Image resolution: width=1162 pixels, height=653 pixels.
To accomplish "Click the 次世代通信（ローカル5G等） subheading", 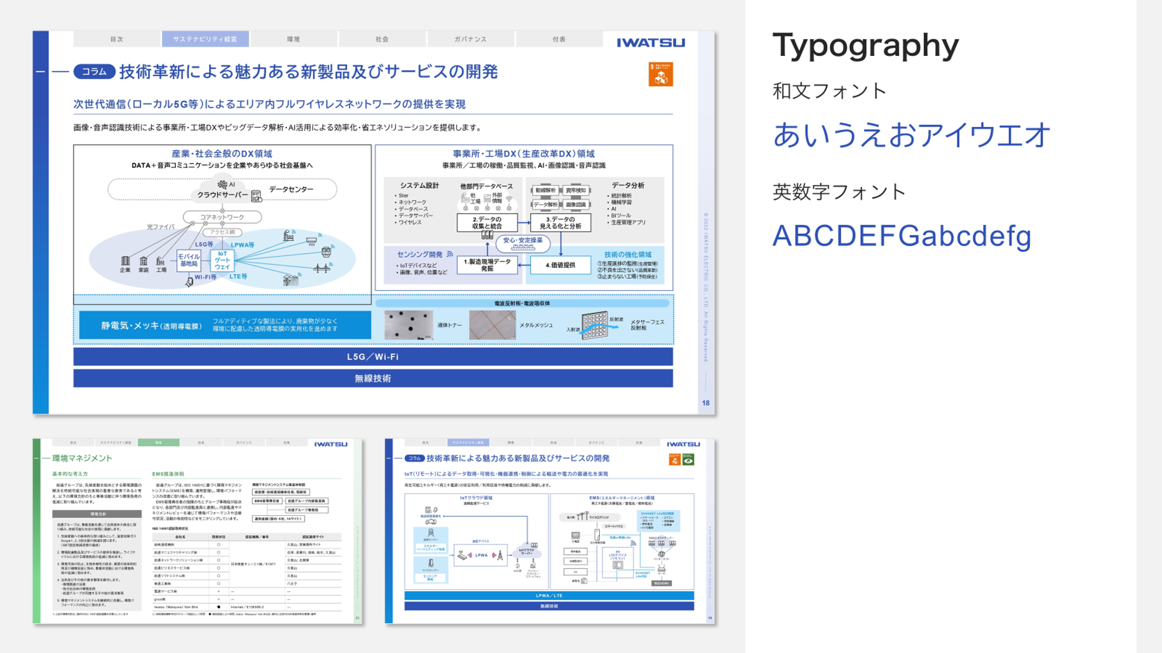I will coord(270,104).
